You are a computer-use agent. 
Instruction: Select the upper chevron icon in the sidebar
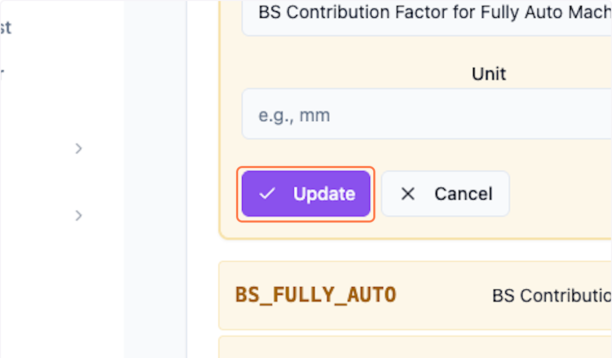79,148
